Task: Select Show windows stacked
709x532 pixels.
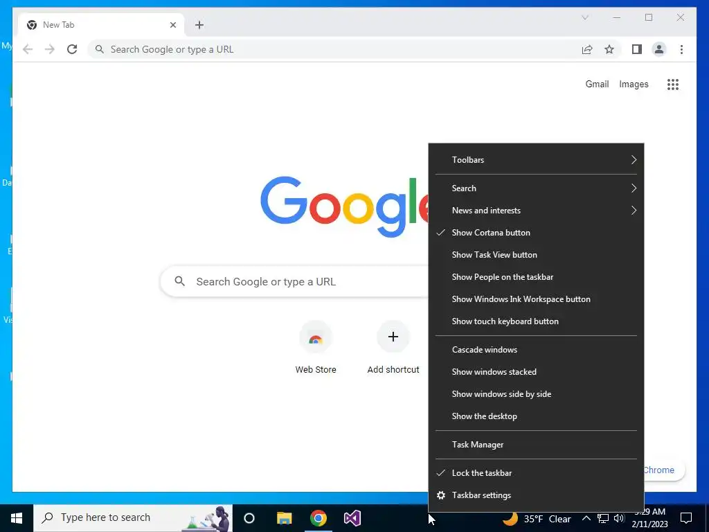Action: (x=536, y=372)
